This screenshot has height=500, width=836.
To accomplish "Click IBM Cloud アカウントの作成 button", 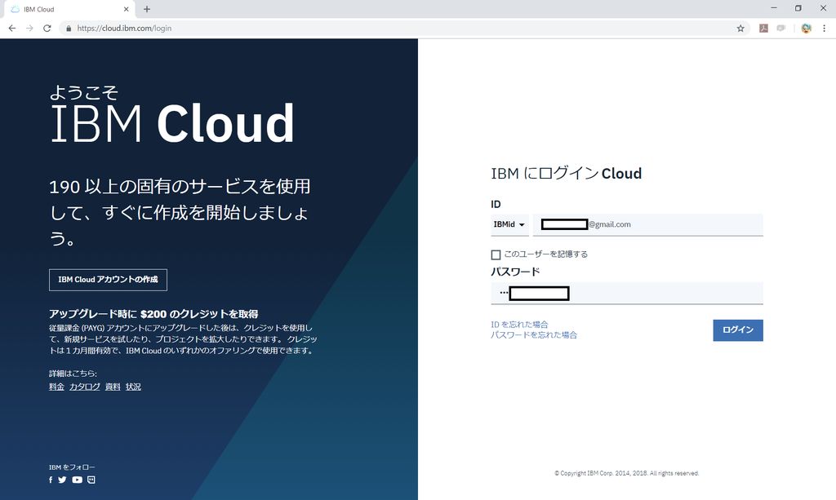I will [x=109, y=280].
